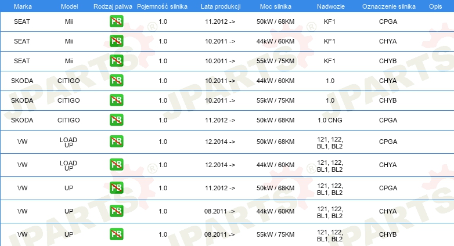
Task: Click fuel icon in SEAT Mii 44kW CHYA row
Action: pyautogui.click(x=116, y=41)
